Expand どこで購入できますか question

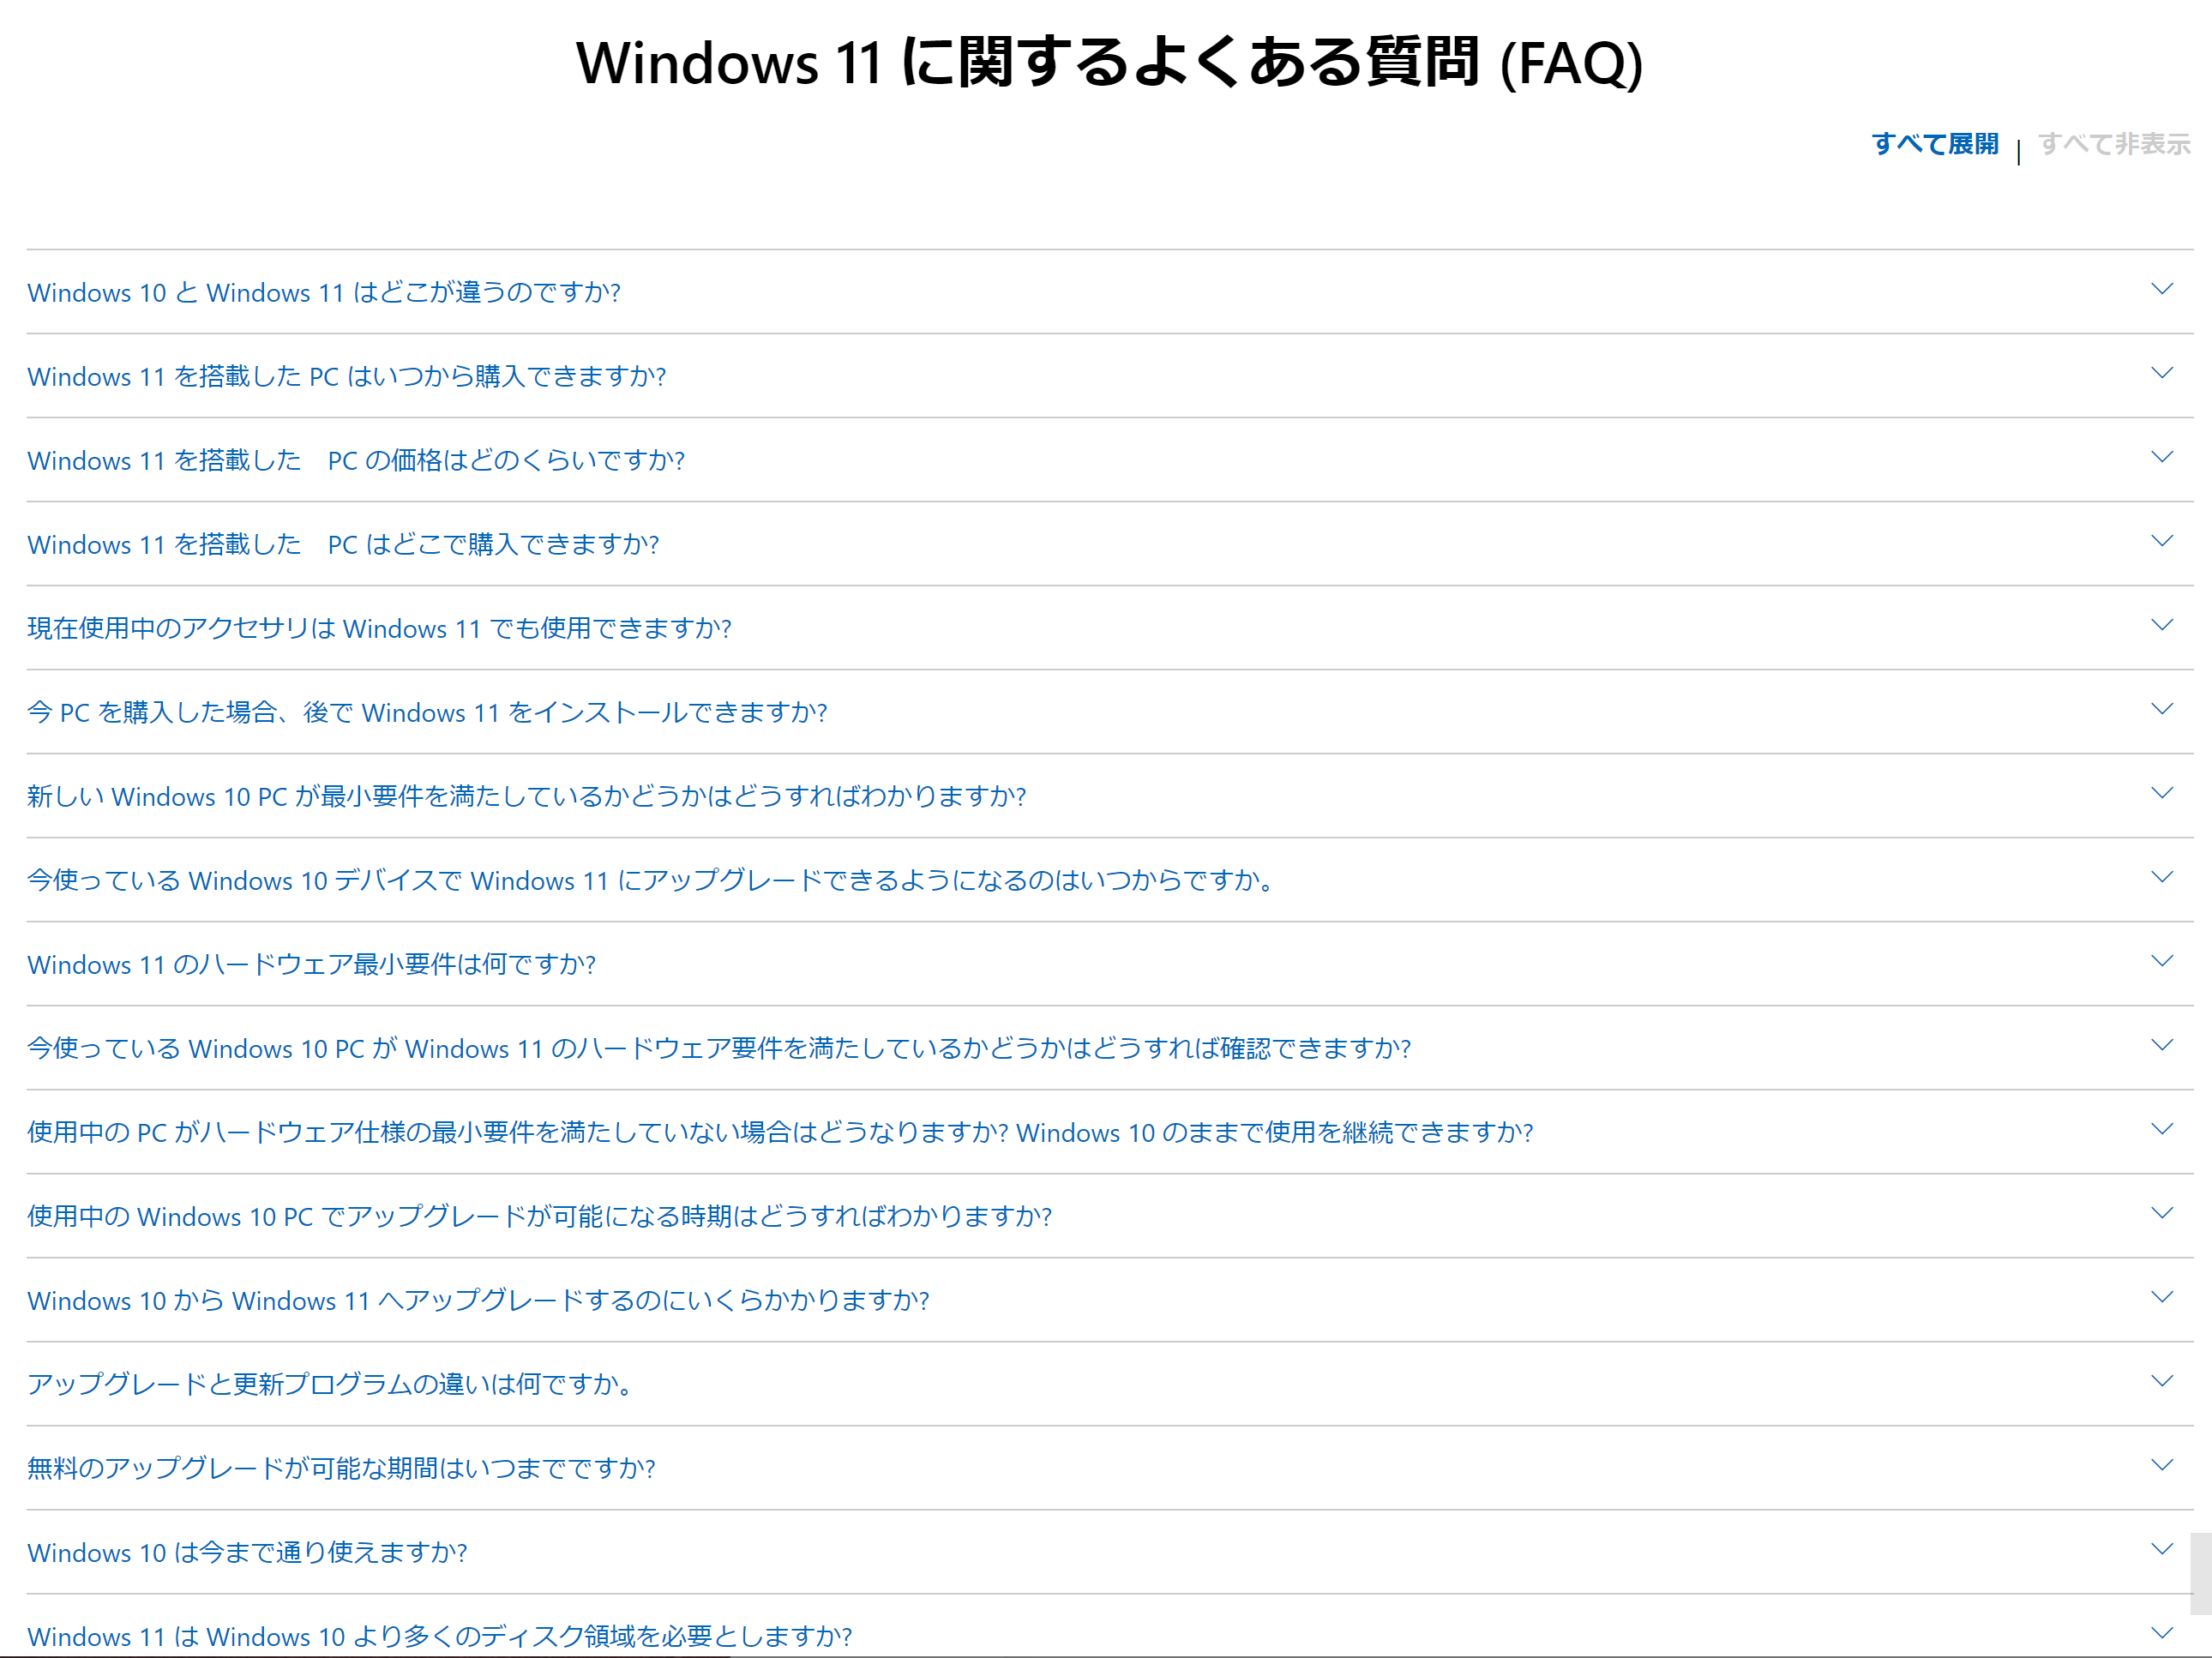point(343,545)
